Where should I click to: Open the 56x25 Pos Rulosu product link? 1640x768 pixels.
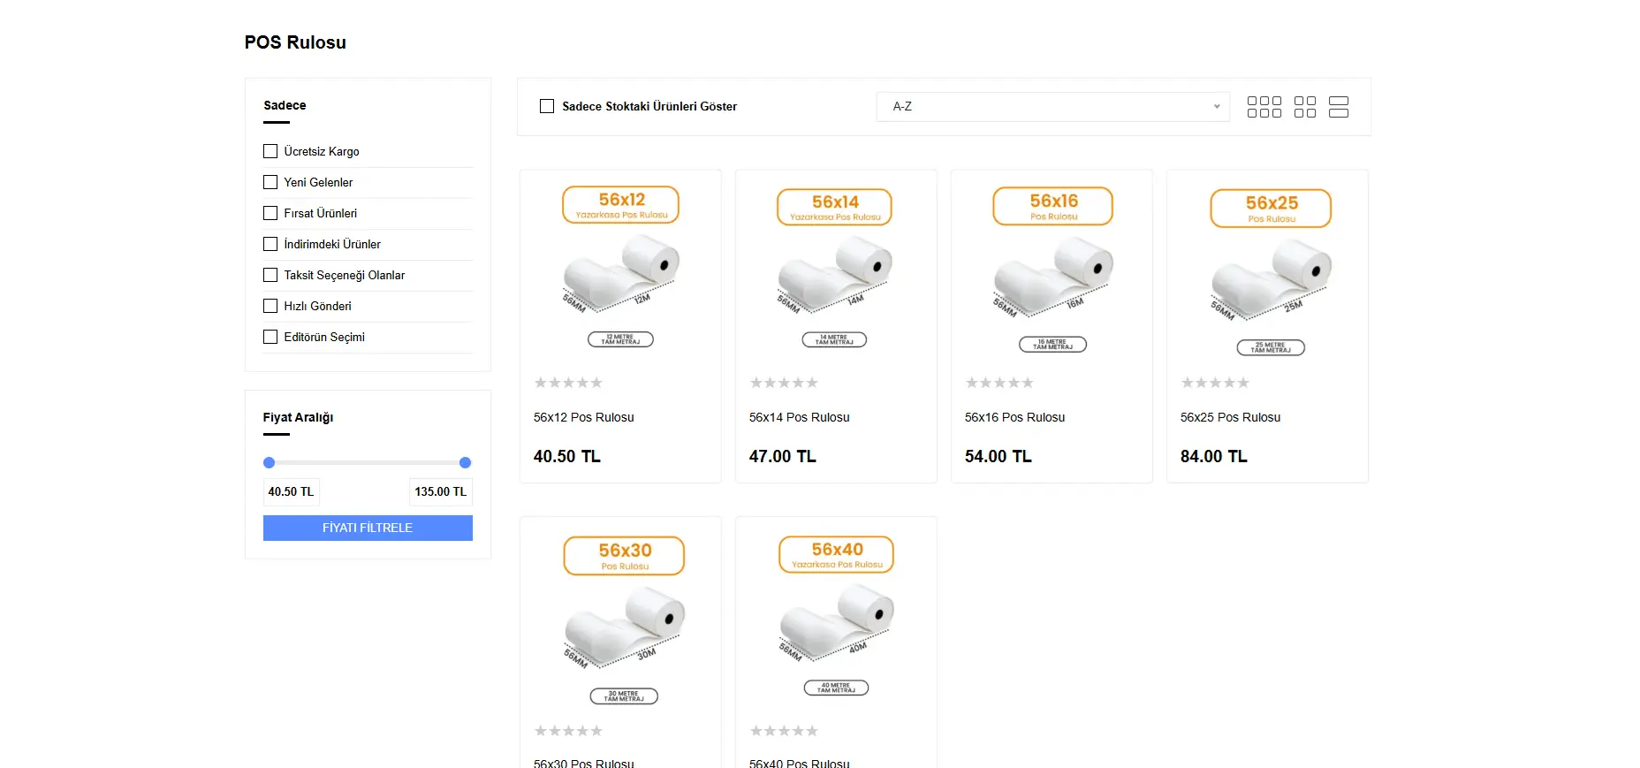(1230, 417)
